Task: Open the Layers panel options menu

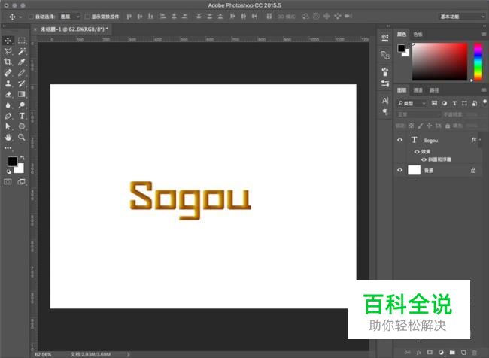Action: pyautogui.click(x=484, y=90)
